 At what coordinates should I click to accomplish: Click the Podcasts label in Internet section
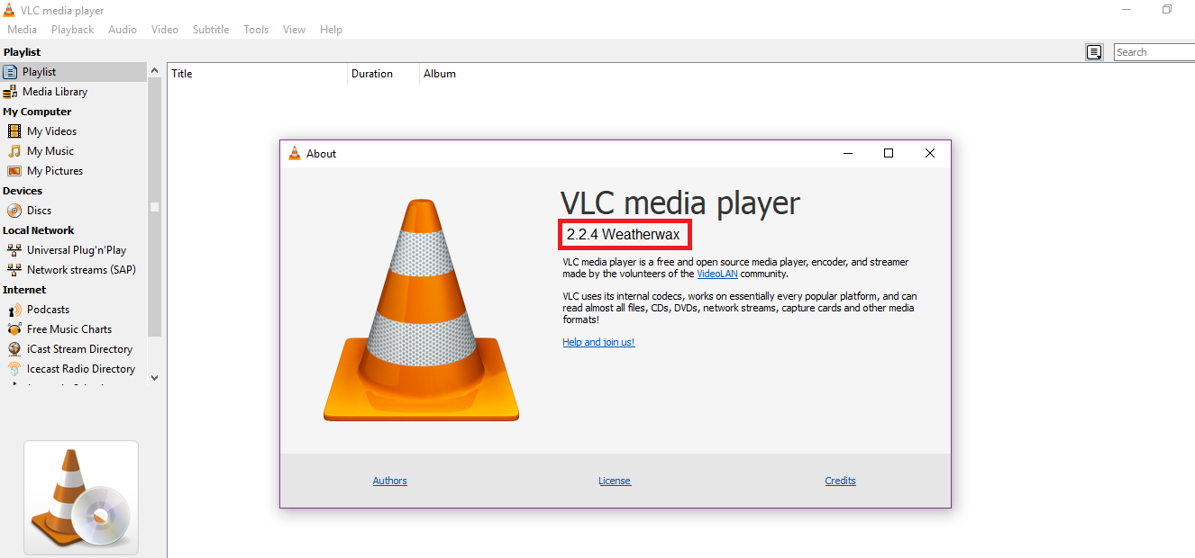click(x=48, y=310)
